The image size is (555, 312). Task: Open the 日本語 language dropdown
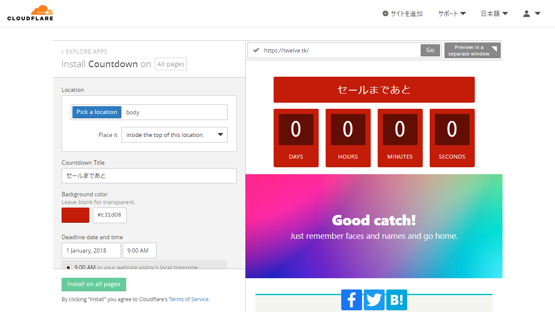tap(494, 14)
